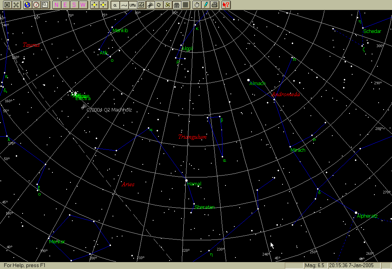The height and width of the screenshot is (269, 392).
Task: Print the chart with the printer icon
Action: click(x=214, y=5)
